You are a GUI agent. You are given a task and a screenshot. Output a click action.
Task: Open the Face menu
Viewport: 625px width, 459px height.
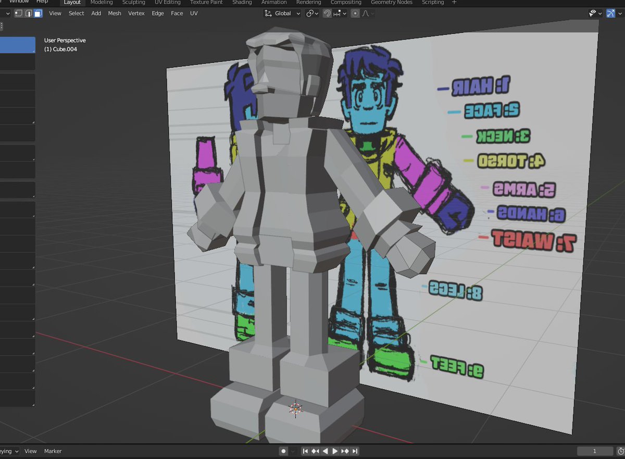177,14
